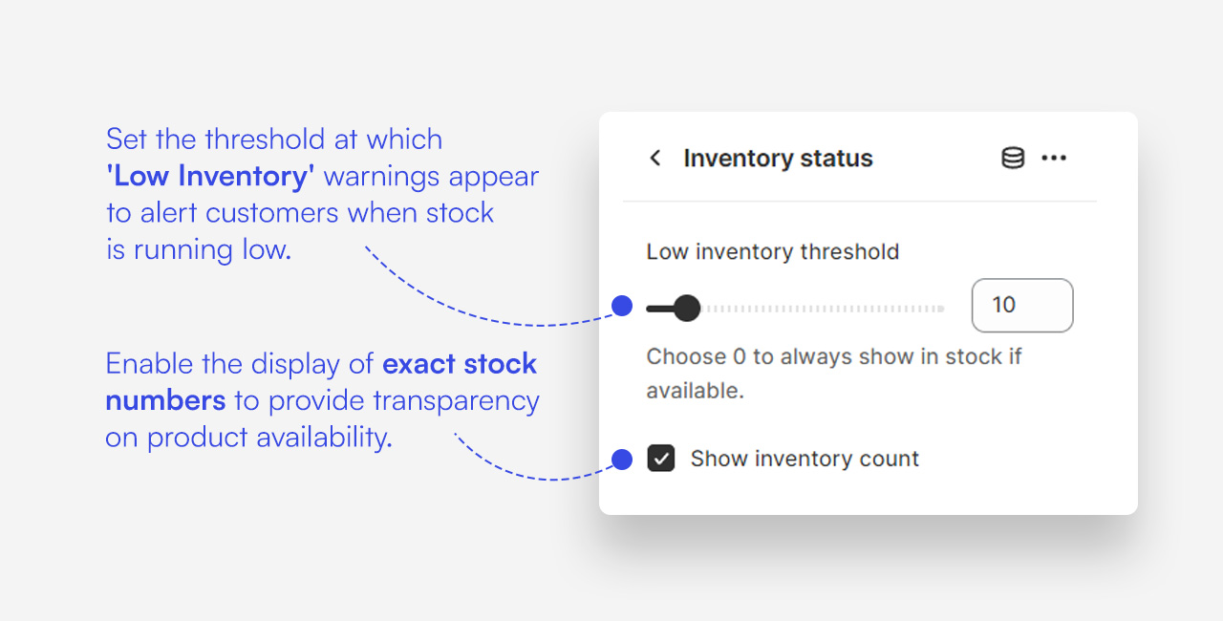Uncheck the Show inventory count checkbox
The image size is (1223, 621).
click(x=661, y=459)
